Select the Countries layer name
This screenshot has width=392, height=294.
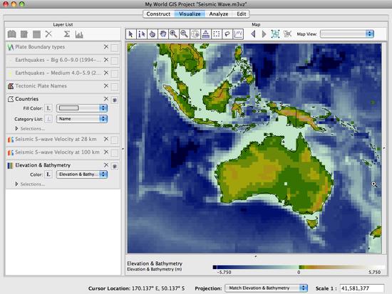click(x=27, y=99)
